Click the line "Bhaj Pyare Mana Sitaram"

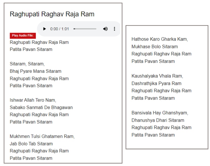coord(36,71)
